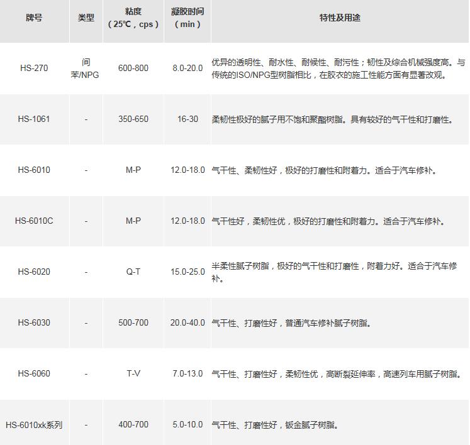Screen dimensions: 470x445
Task: Click the HS-270 product name
Action: pos(34,68)
